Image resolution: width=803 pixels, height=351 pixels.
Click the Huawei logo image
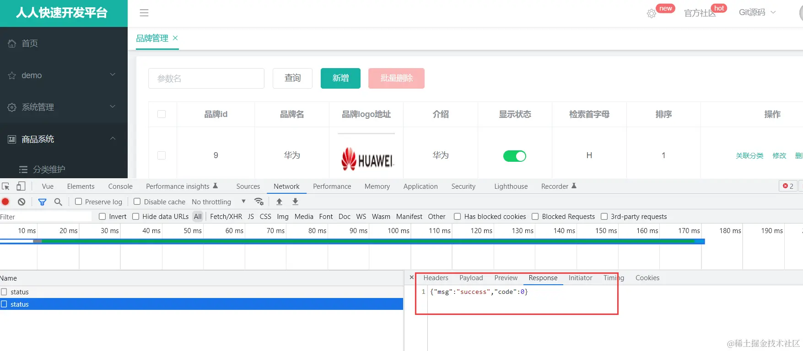click(x=367, y=159)
